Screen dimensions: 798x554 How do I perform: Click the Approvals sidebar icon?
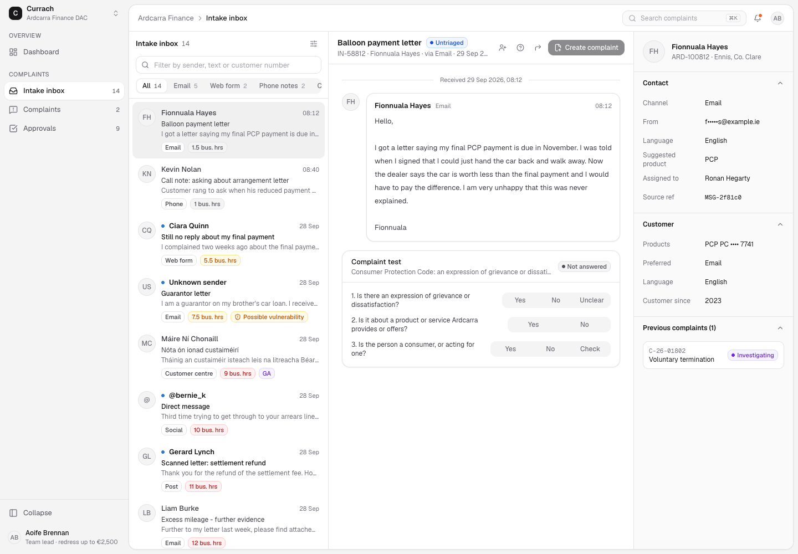(x=13, y=129)
